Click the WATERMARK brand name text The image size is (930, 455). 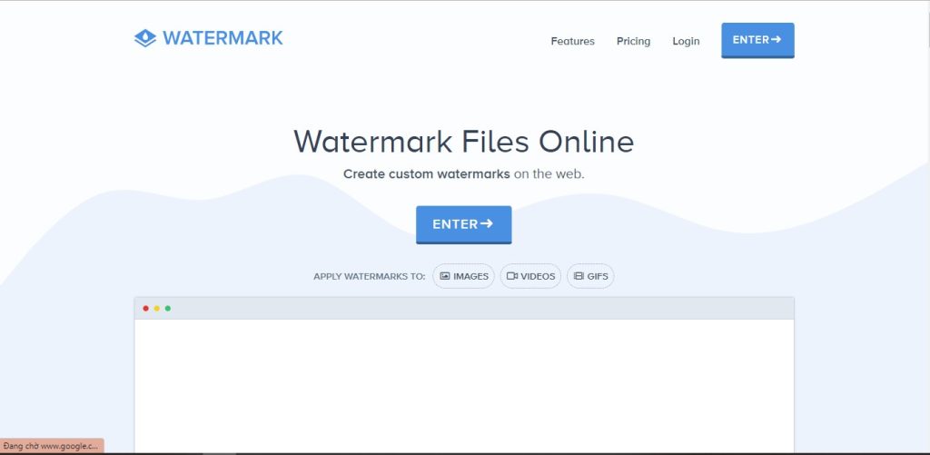click(x=223, y=38)
